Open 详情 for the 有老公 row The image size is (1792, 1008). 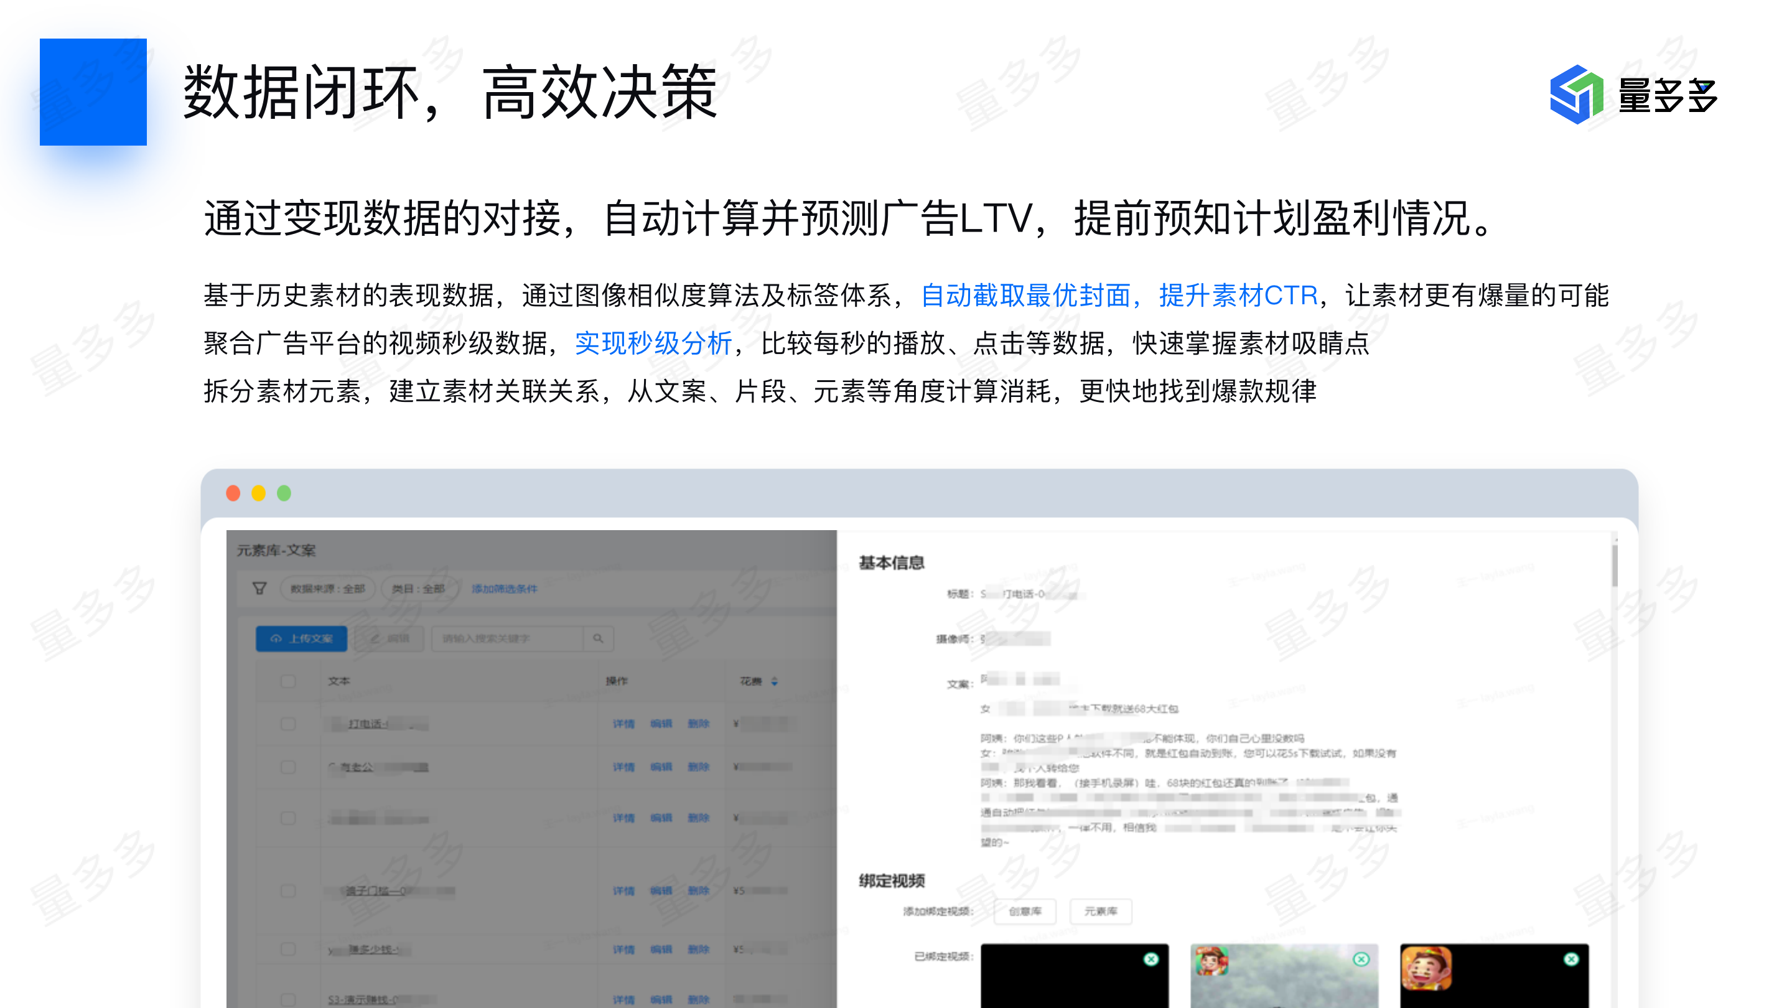(623, 767)
